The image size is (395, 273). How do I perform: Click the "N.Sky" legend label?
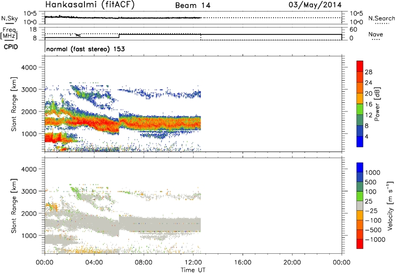click(9, 18)
